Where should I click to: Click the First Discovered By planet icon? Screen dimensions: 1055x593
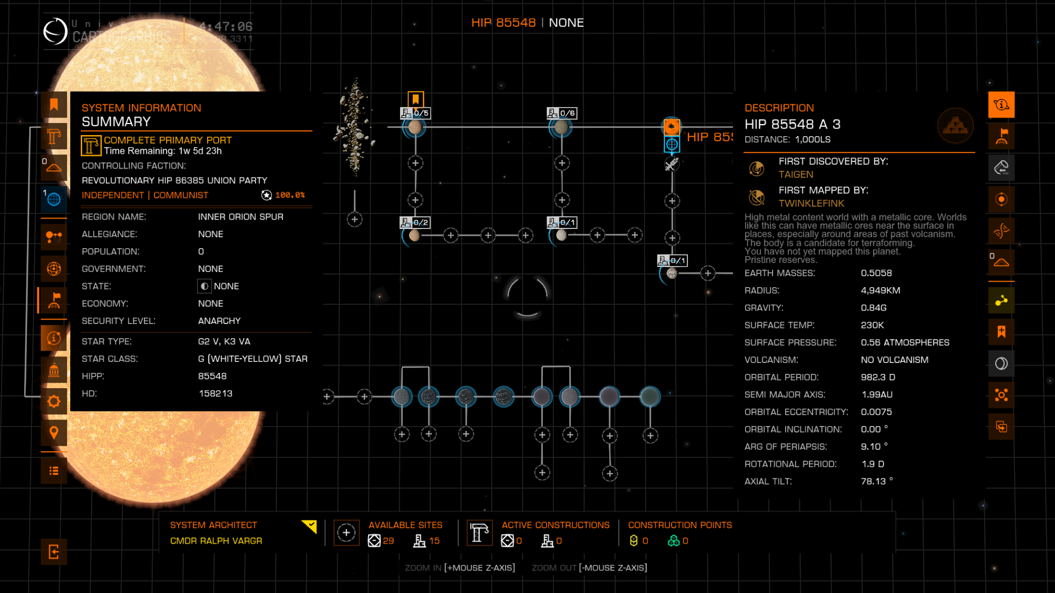(757, 169)
